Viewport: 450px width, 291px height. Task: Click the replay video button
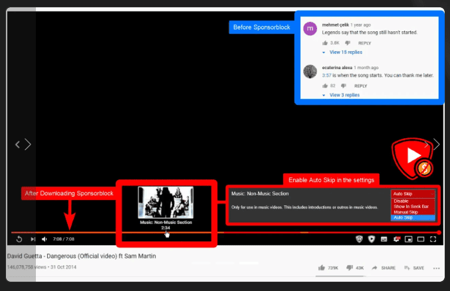(x=19, y=239)
